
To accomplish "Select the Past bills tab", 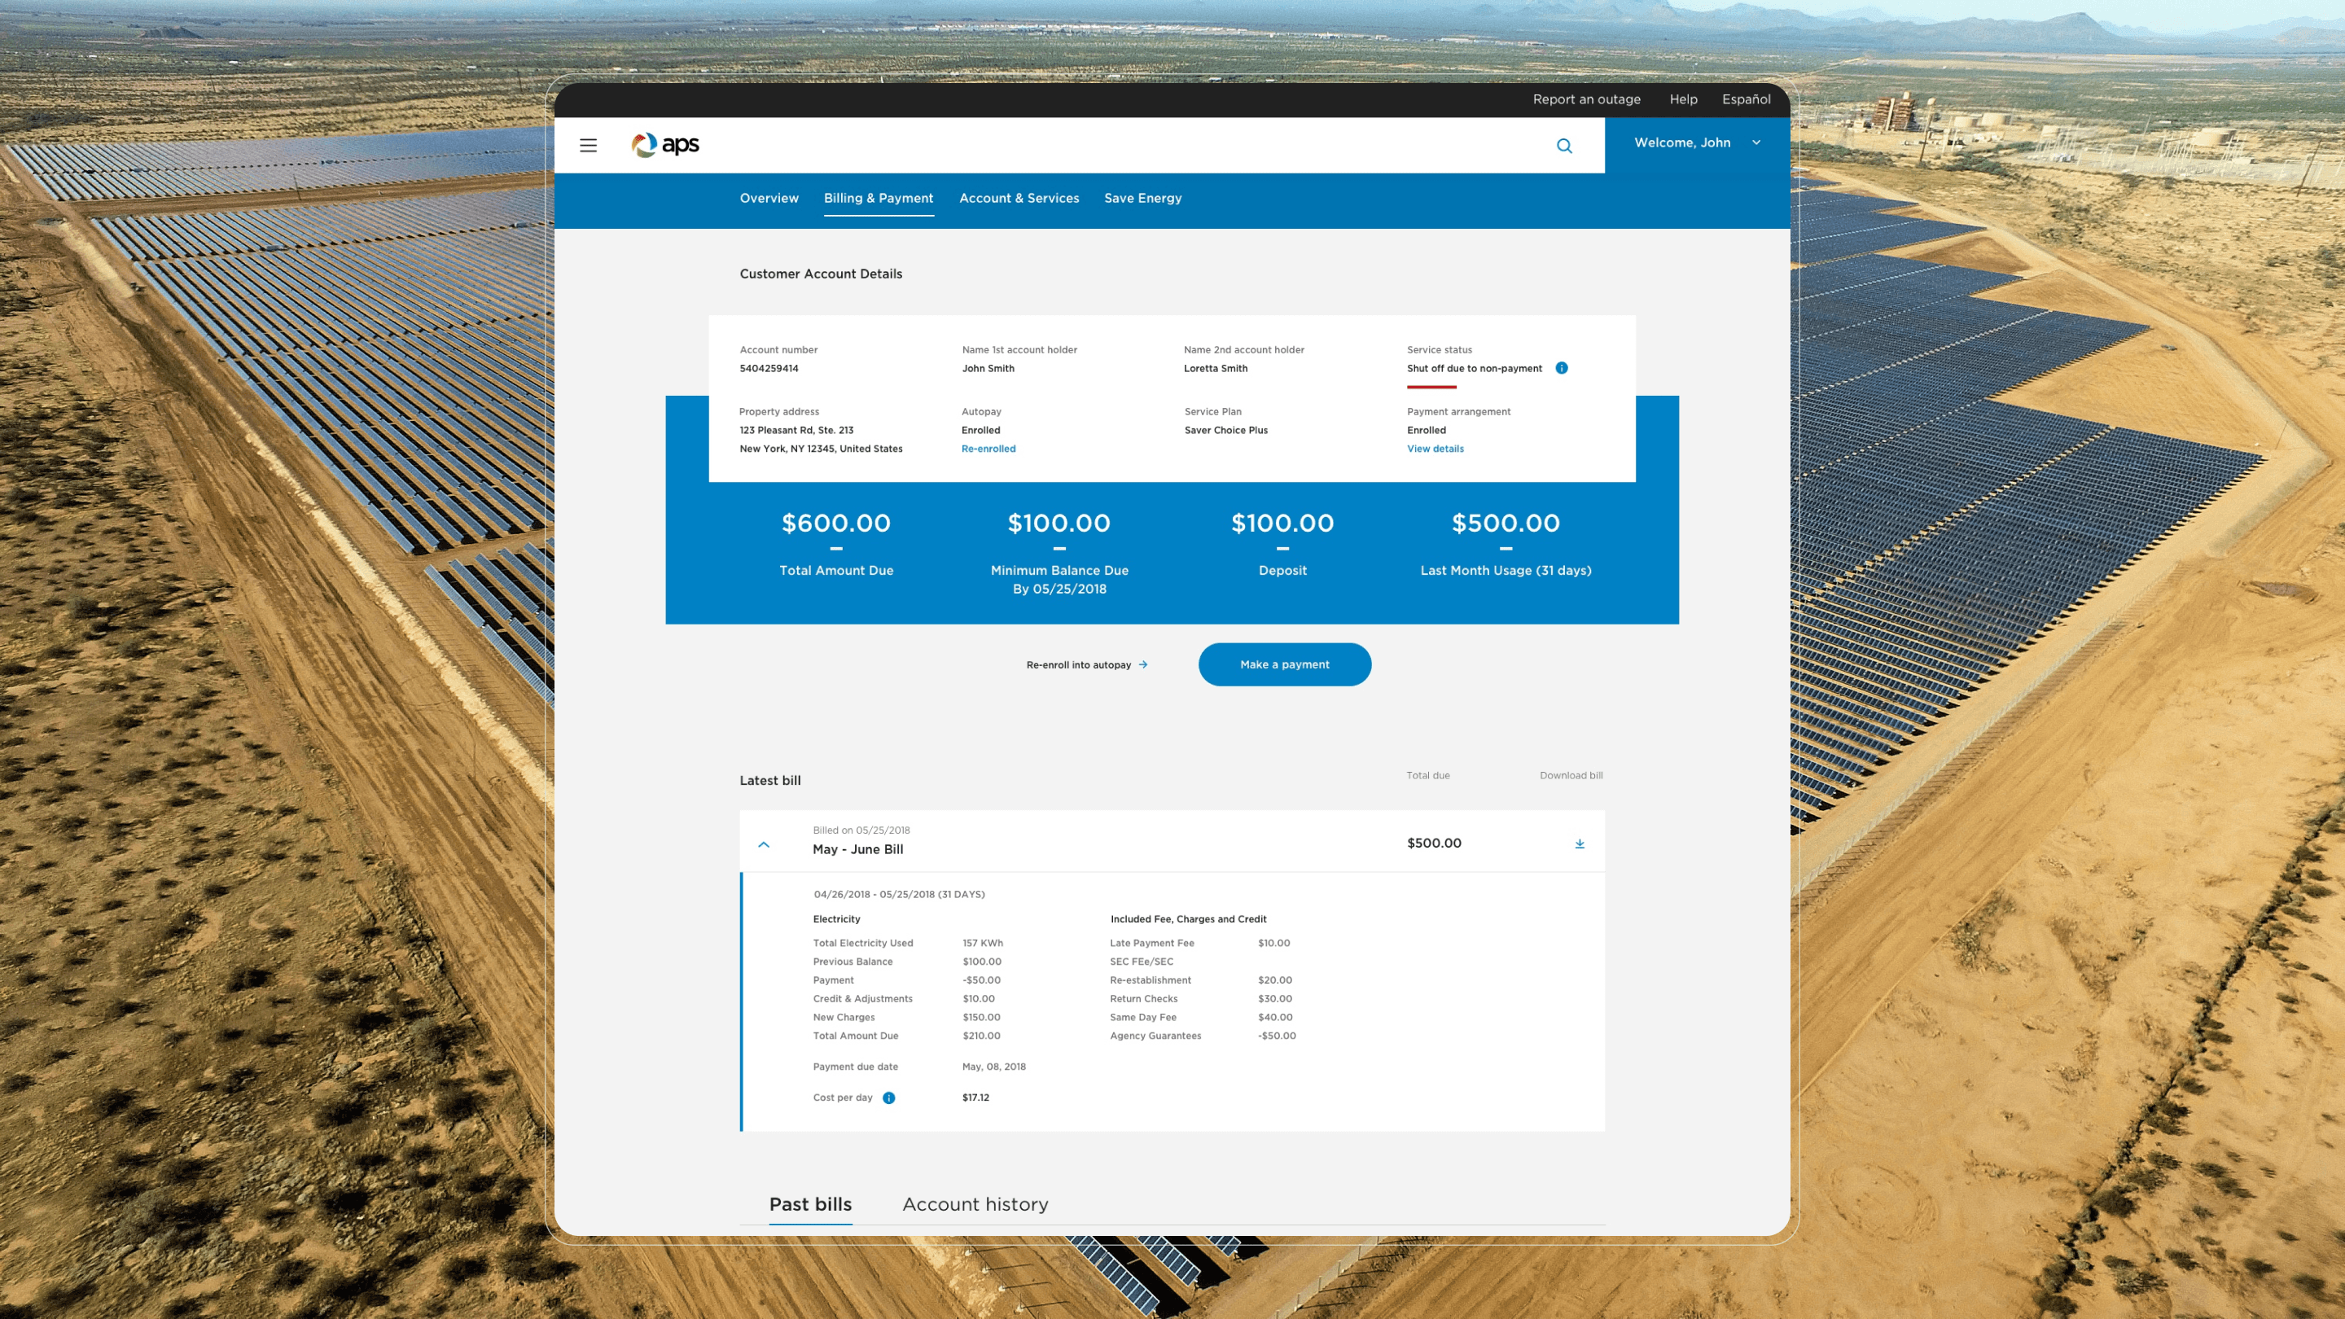I will tap(810, 1204).
